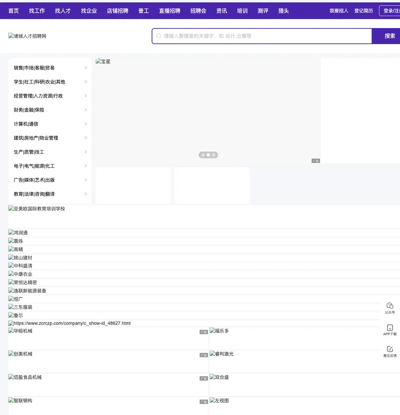Expand 销售|市场|客服|贸易 category

click(x=50, y=68)
